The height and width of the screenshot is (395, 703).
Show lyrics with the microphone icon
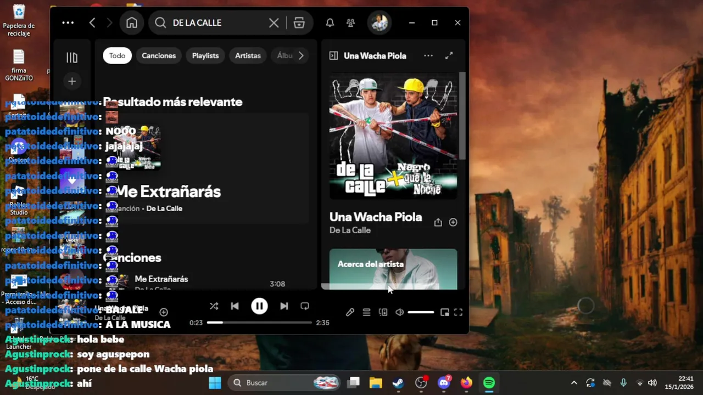pos(350,312)
